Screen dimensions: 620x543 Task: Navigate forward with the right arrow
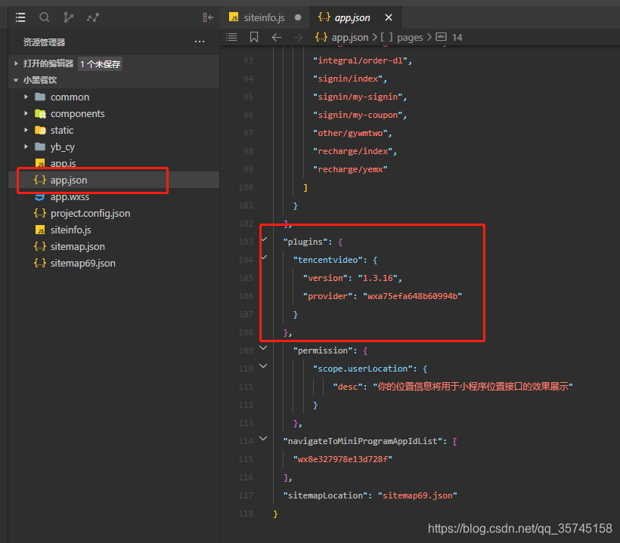point(298,38)
